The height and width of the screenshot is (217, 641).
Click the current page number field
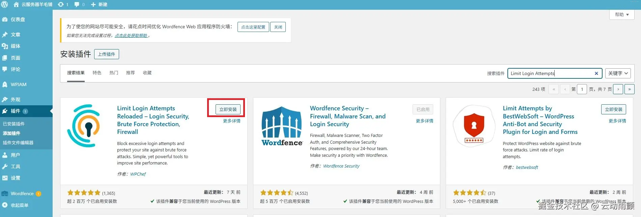click(x=582, y=89)
